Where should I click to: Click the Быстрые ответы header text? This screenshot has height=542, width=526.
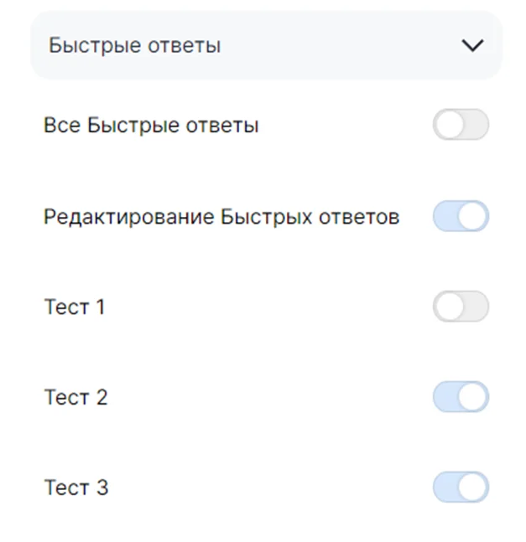[x=134, y=45]
